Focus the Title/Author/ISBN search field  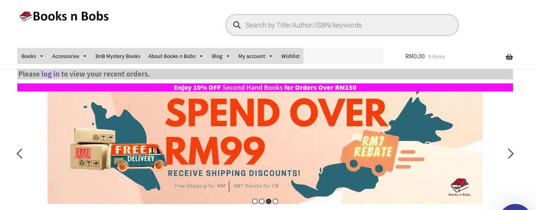342,25
